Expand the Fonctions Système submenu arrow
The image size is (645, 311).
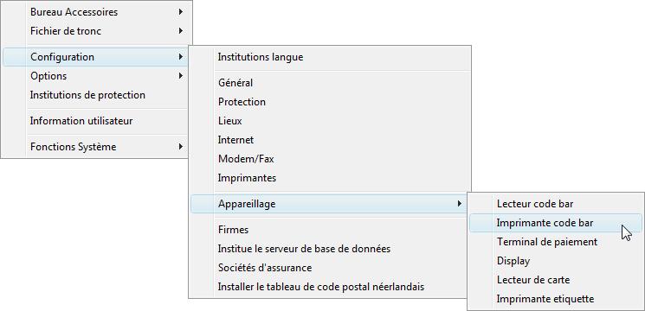click(x=181, y=147)
